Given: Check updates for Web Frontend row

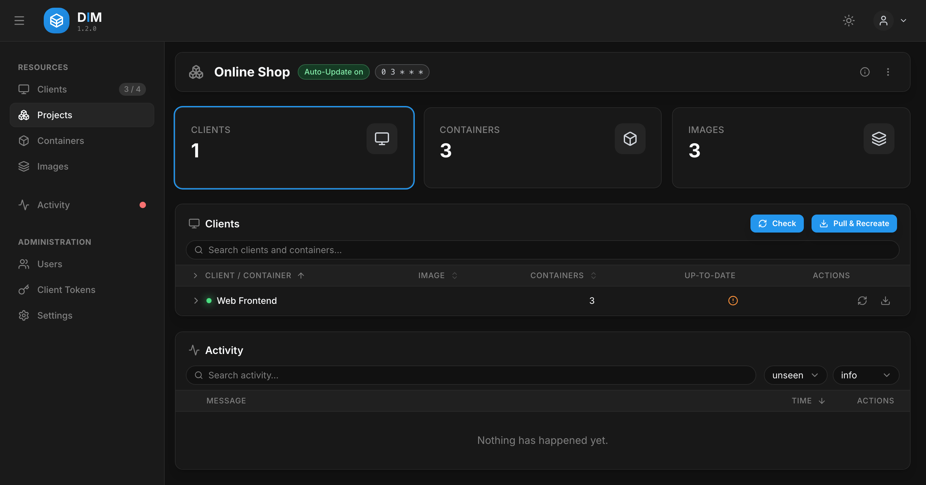Looking at the screenshot, I should tap(862, 301).
